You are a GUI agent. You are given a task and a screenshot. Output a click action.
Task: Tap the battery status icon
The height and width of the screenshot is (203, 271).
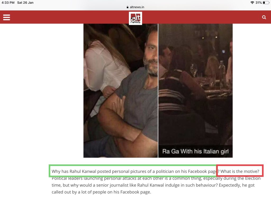coord(266,3)
